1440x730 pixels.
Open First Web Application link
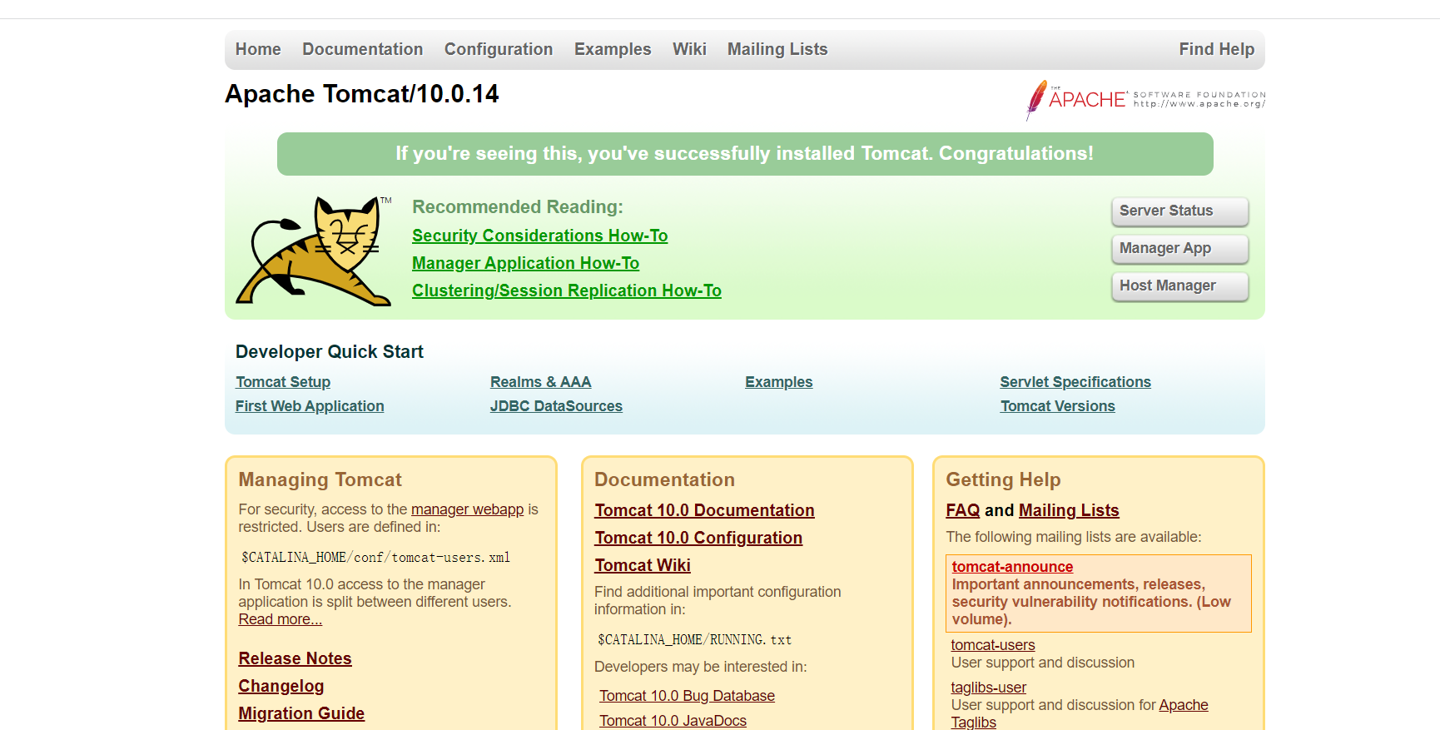coord(310,406)
